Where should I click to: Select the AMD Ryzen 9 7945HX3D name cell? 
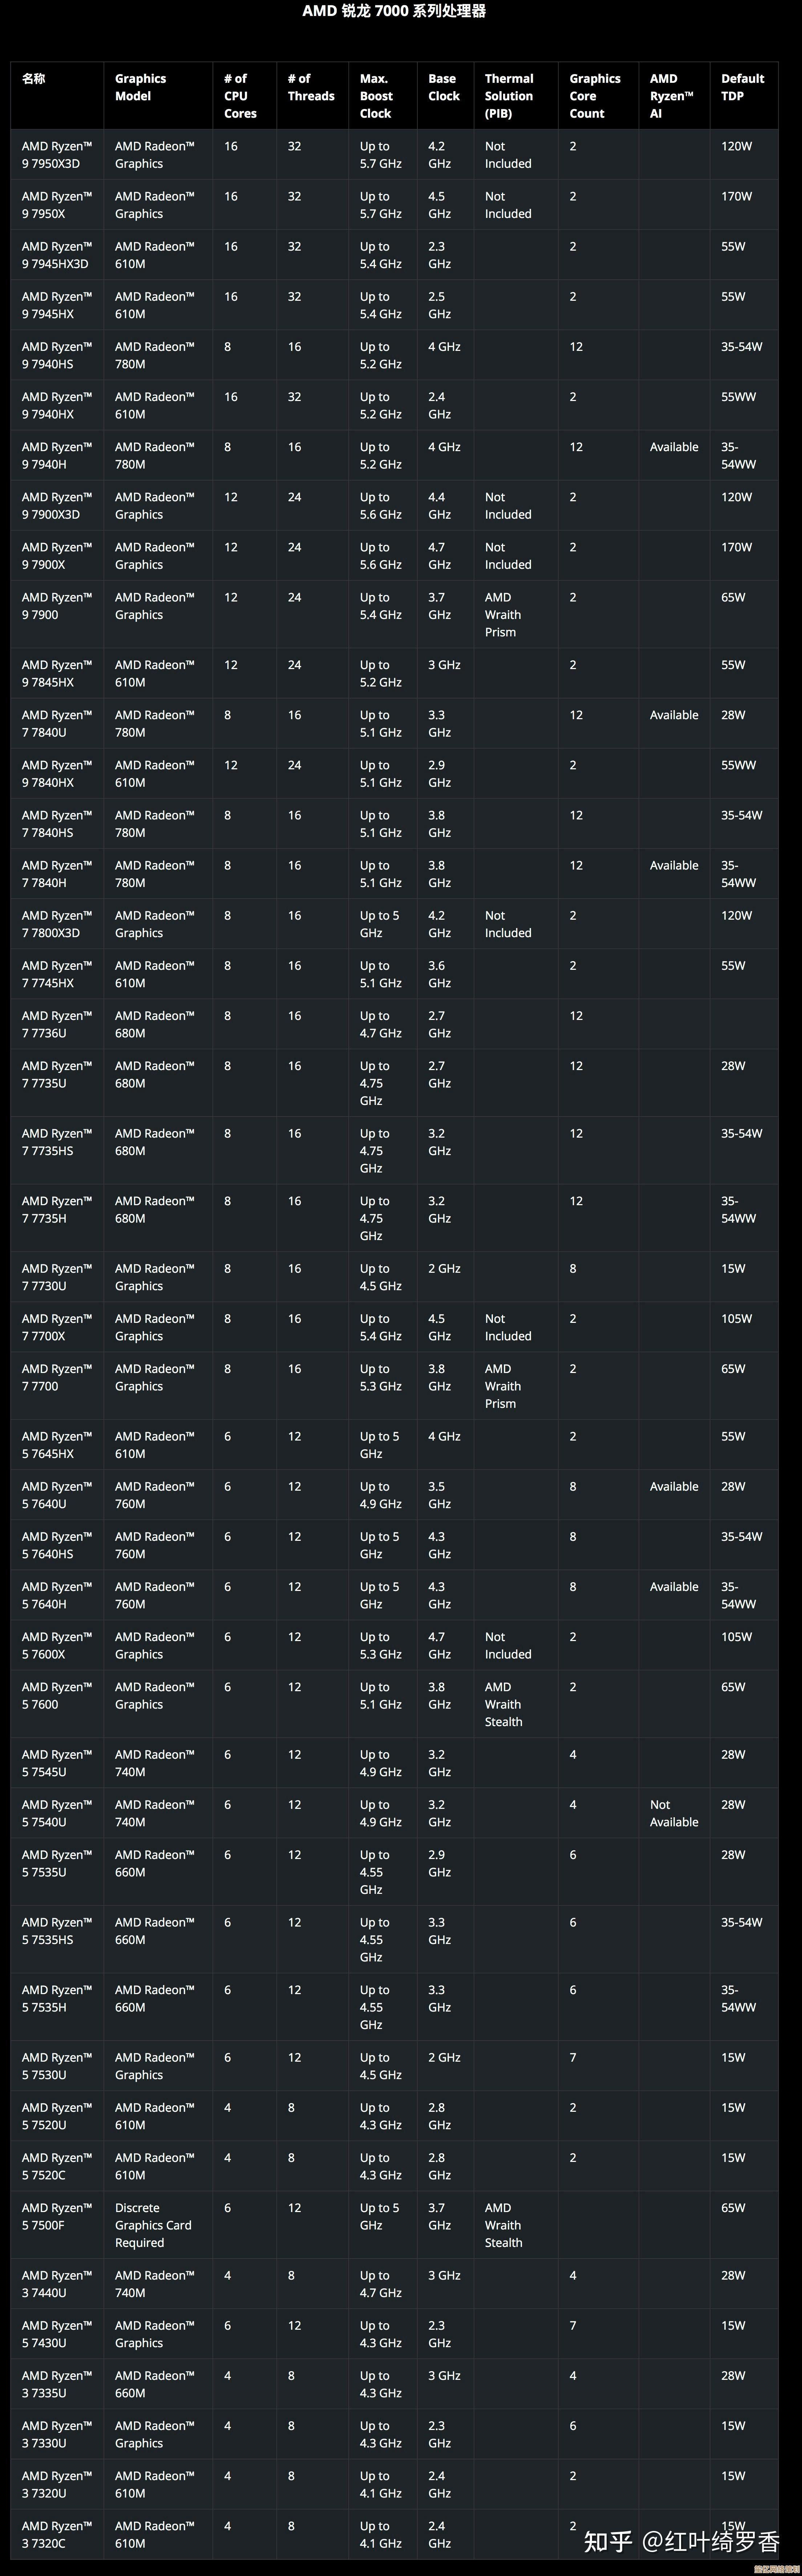pyautogui.click(x=56, y=255)
